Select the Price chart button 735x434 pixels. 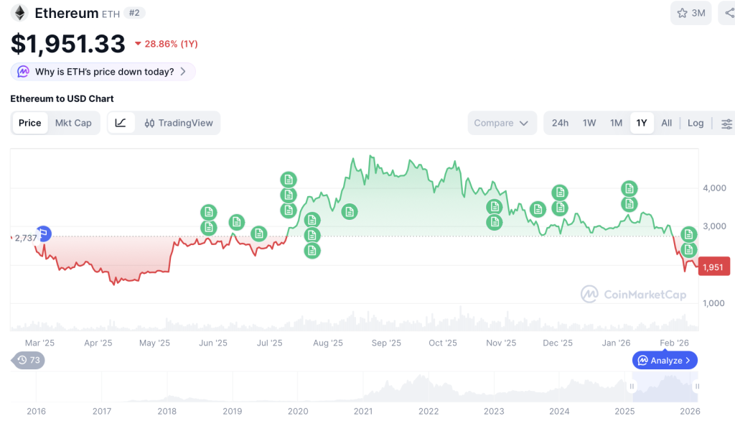29,123
